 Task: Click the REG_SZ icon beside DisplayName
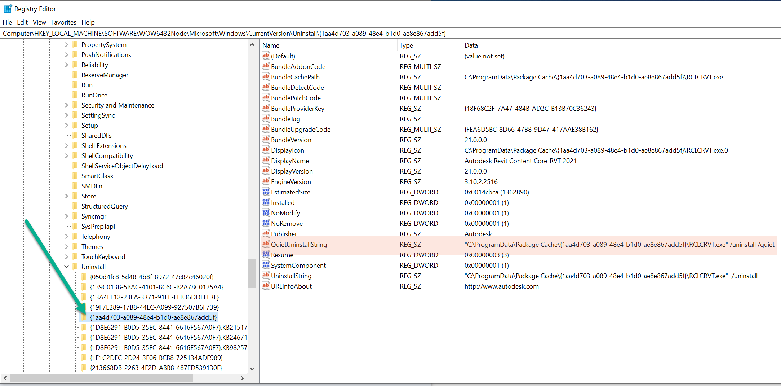click(x=266, y=161)
